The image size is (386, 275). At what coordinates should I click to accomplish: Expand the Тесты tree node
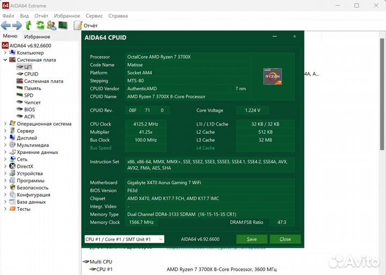[5, 209]
